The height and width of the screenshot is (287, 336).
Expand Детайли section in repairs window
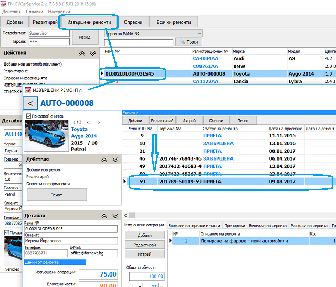click(115, 216)
